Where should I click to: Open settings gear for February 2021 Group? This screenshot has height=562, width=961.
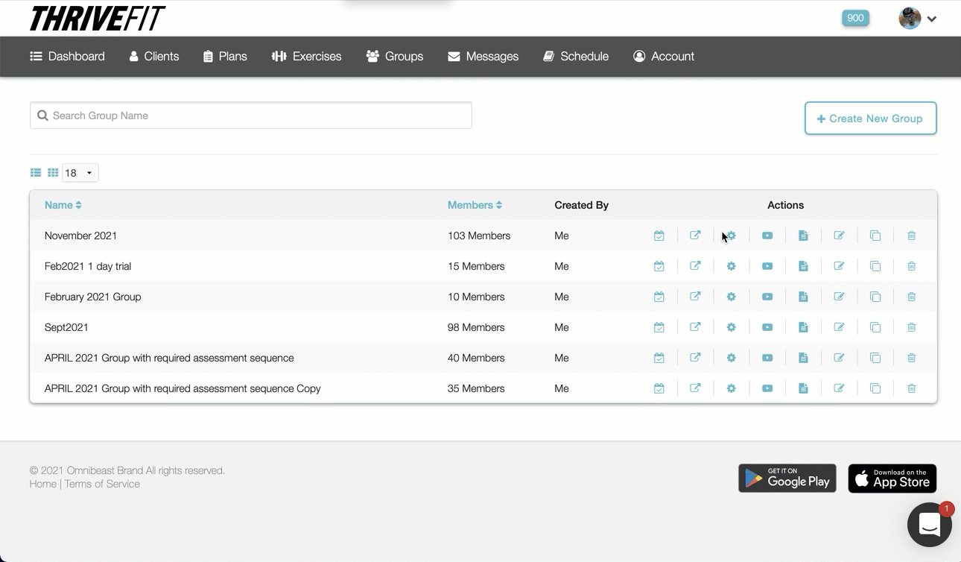coord(731,297)
